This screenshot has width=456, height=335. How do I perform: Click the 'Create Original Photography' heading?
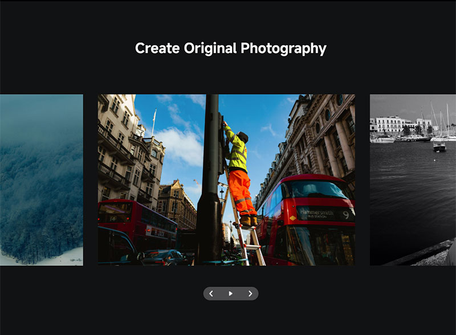point(230,48)
